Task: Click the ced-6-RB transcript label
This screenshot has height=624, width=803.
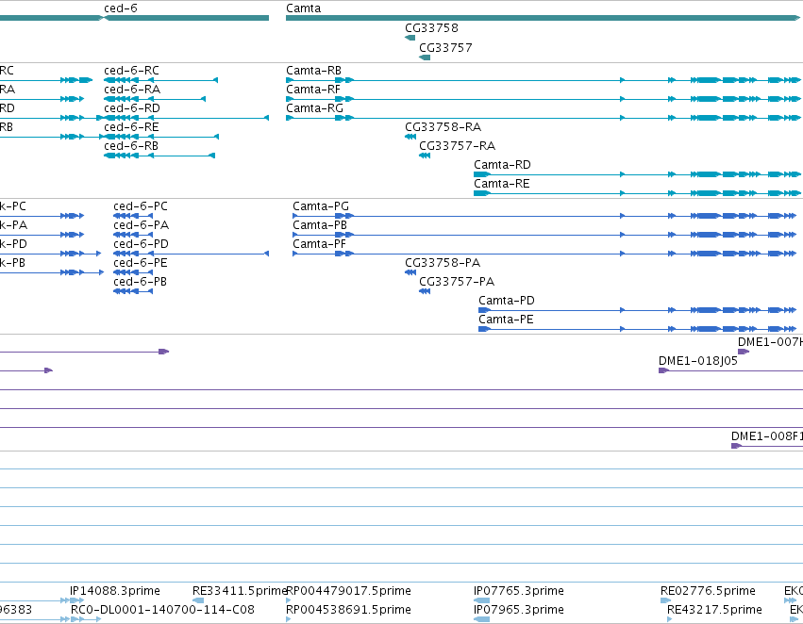Action: pos(131,146)
